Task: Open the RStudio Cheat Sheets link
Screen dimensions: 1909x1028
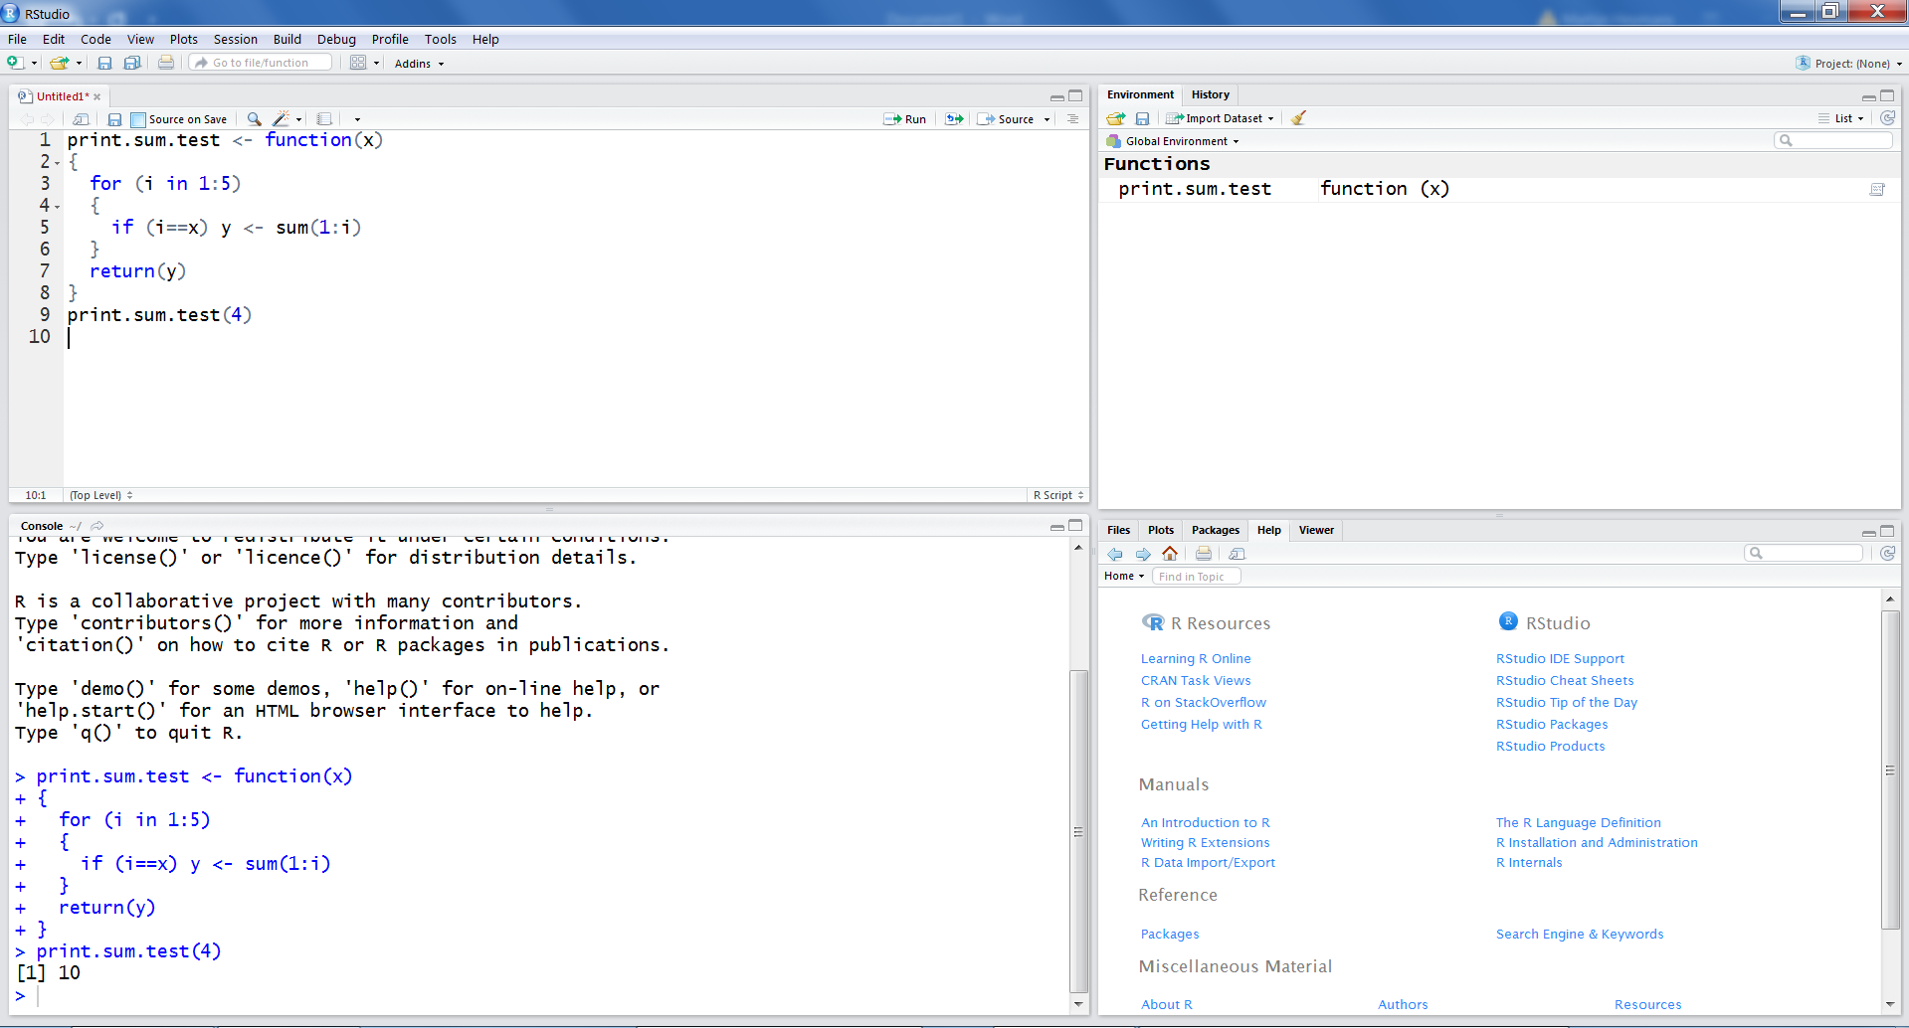Action: point(1564,681)
